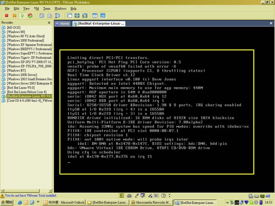Toggle the Favorites sidebar panel icon
Image resolution: width=275 pixels, height=206 pixels.
69,15
